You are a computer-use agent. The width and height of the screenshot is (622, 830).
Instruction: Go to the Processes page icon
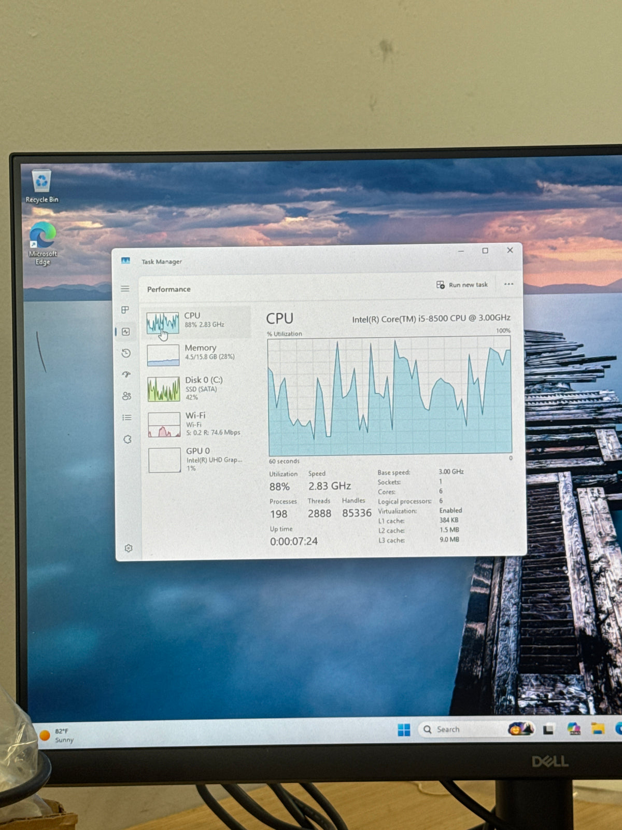tap(125, 310)
